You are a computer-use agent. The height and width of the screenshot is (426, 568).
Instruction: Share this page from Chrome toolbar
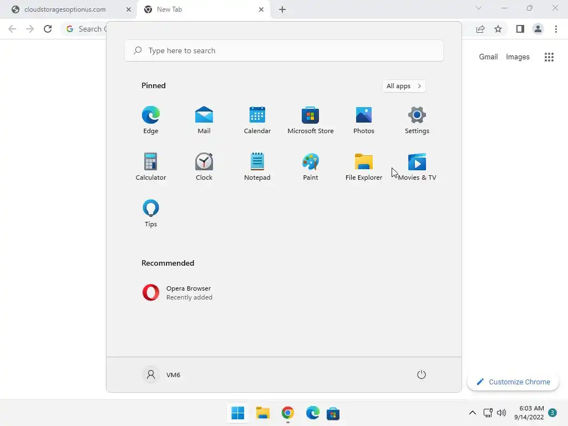480,29
